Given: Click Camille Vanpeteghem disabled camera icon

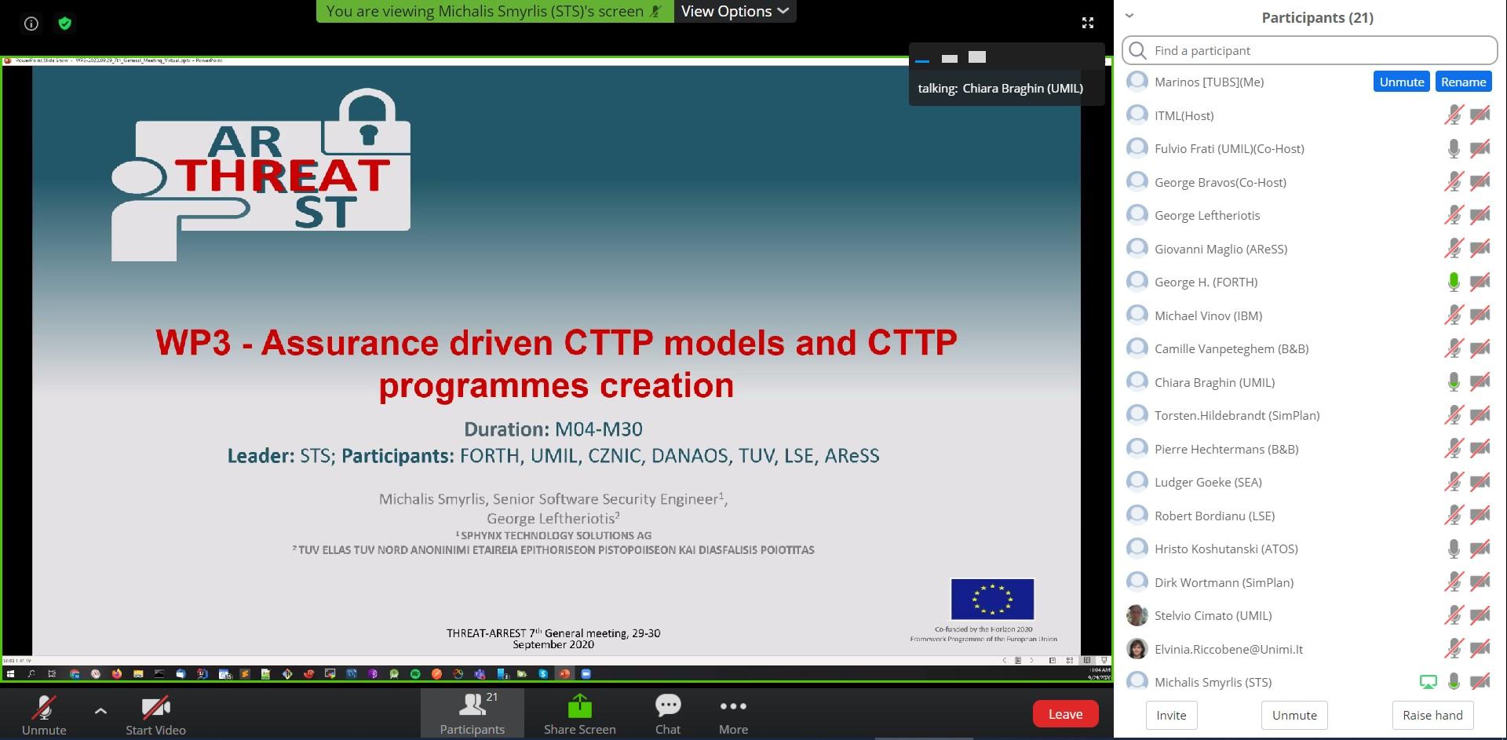Looking at the screenshot, I should (1480, 348).
